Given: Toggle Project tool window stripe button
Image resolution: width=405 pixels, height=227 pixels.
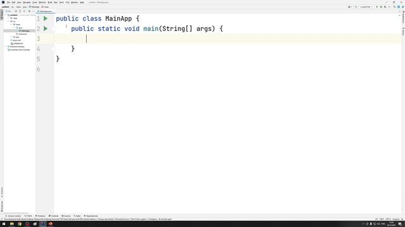Looking at the screenshot, I should coord(2,15).
